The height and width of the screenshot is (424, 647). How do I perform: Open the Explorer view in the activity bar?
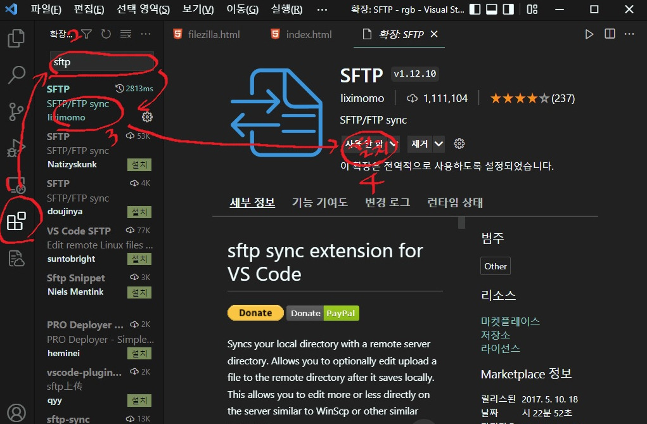[x=16, y=38]
